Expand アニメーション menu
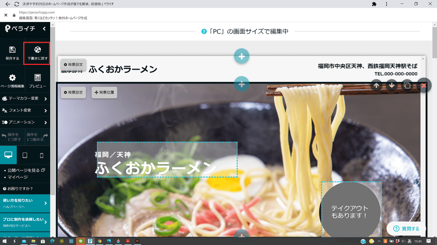437x245 pixels. 25,122
